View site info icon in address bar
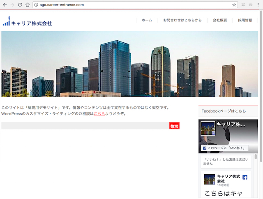This screenshot has width=263, height=199. click(x=36, y=5)
